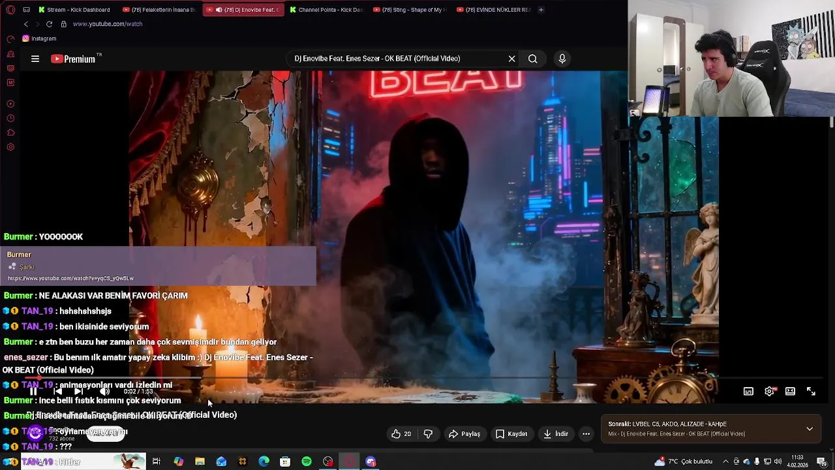Open the system volume control

tap(778, 462)
